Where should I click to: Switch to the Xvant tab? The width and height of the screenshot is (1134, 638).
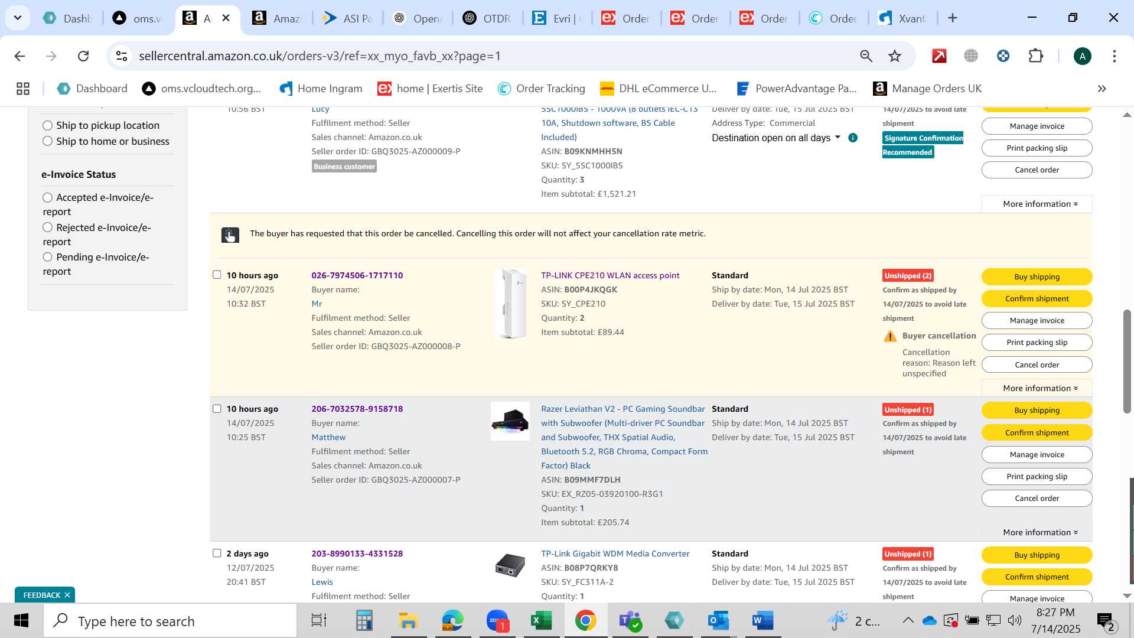click(x=903, y=18)
